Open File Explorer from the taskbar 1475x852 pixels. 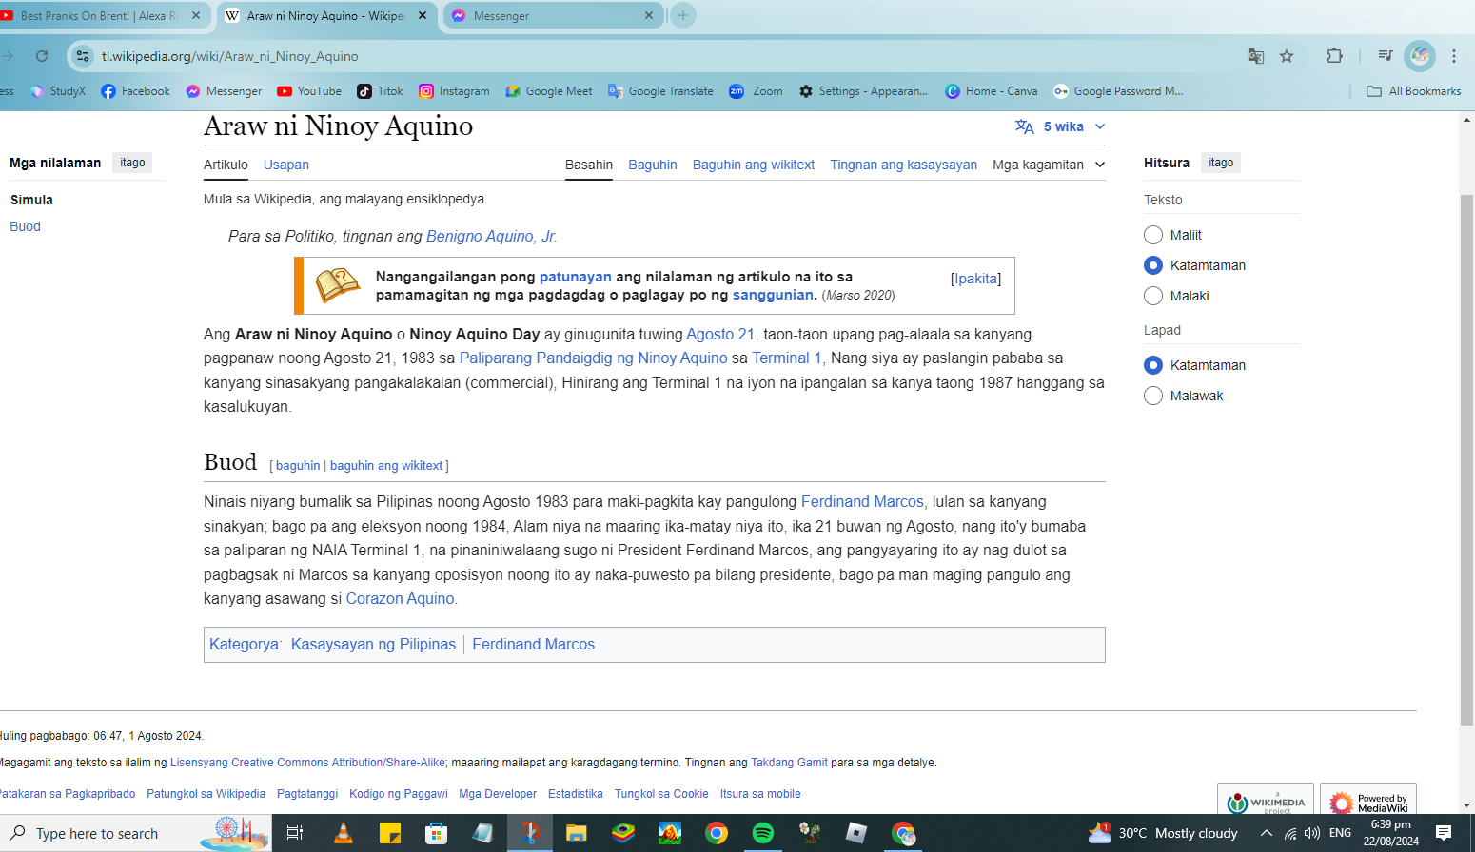[577, 833]
